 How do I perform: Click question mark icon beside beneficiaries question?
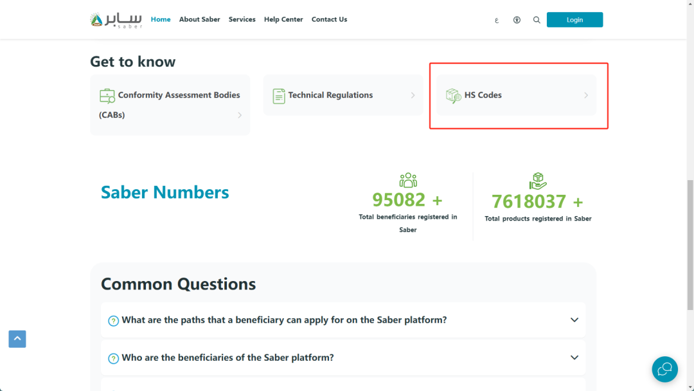113,358
